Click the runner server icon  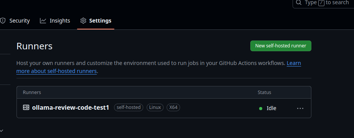(x=26, y=107)
